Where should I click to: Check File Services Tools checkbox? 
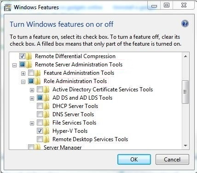[40, 123]
